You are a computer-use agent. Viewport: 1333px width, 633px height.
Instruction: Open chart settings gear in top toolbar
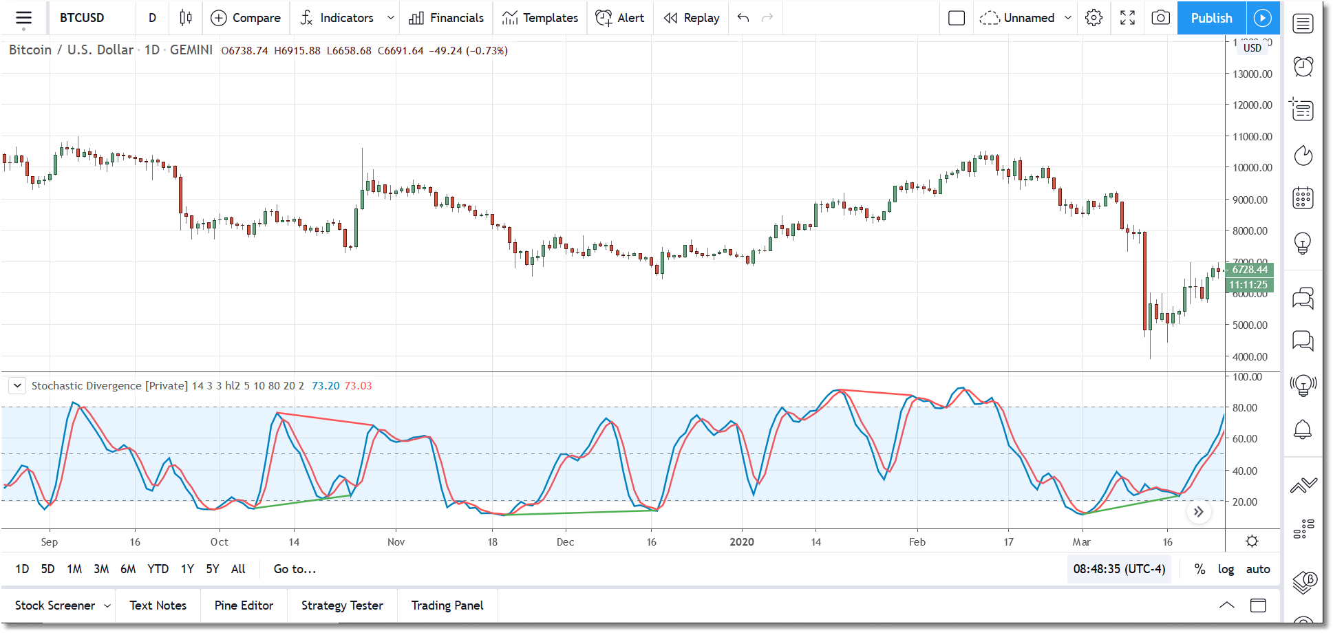1094,18
